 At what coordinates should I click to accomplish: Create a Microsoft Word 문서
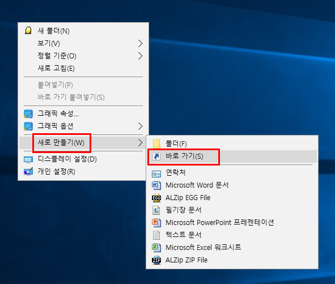click(x=232, y=185)
